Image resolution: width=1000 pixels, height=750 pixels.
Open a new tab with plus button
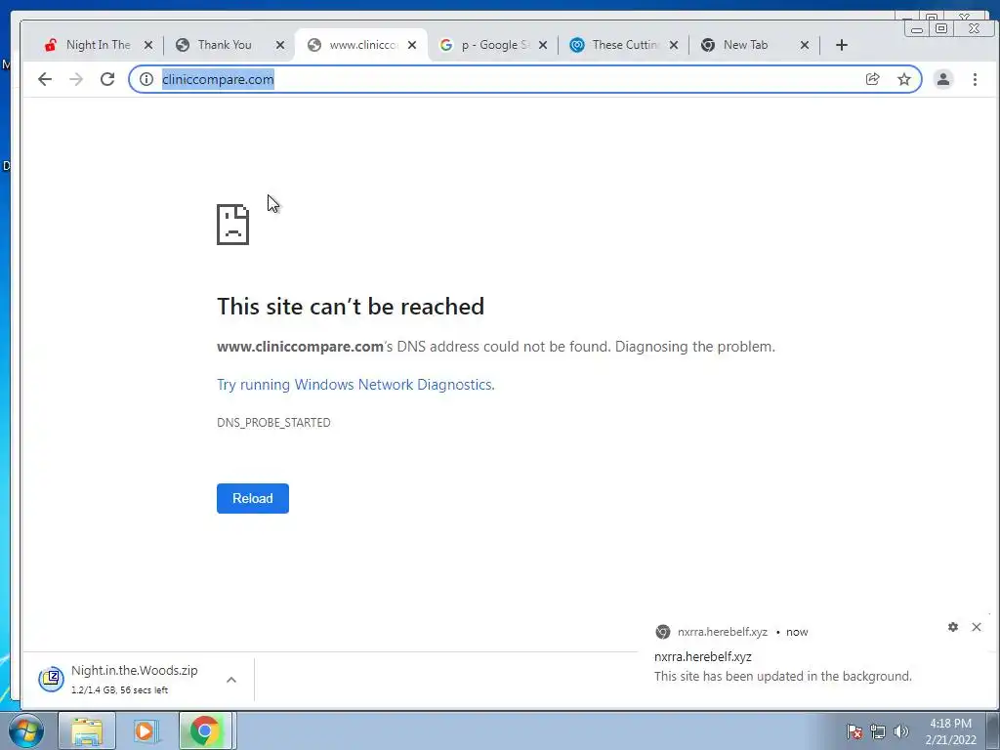841,45
